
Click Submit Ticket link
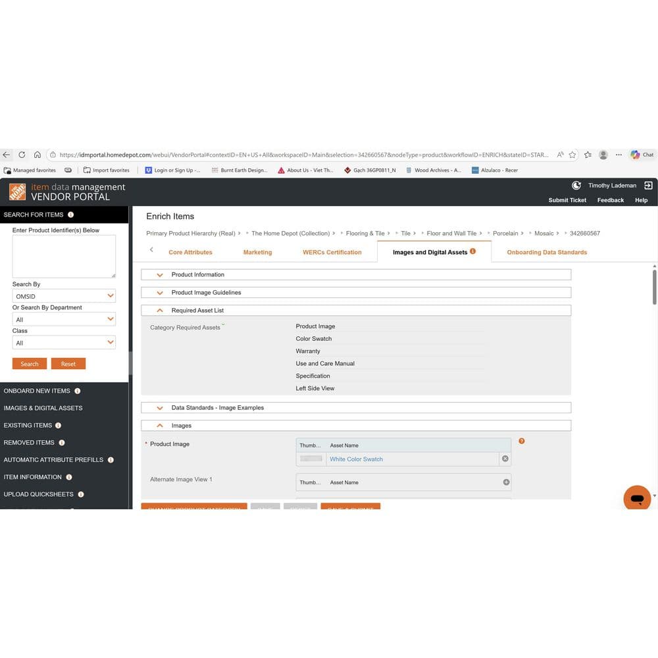tap(567, 200)
